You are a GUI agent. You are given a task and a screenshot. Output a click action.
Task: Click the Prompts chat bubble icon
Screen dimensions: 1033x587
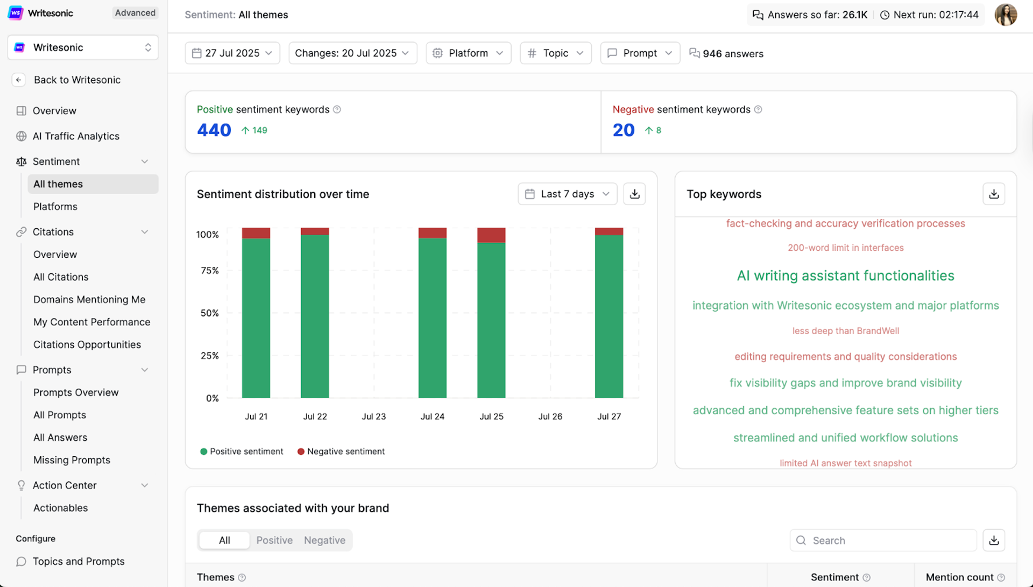(x=21, y=370)
